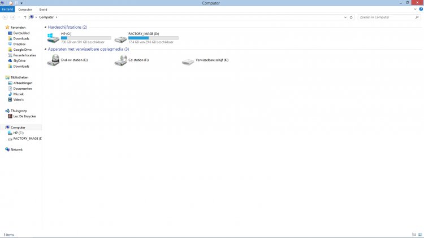Click the HP (C:) capacity bar

86,38
